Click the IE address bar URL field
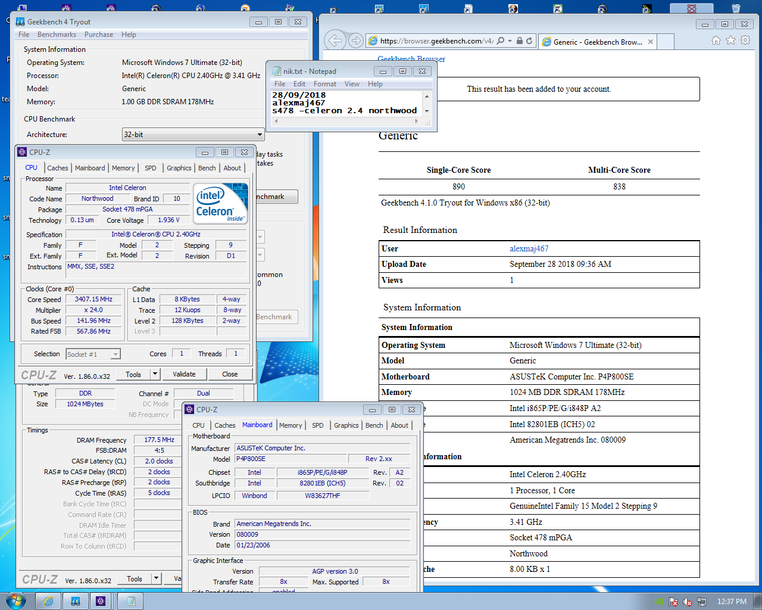Image resolution: width=762 pixels, height=610 pixels. point(436,41)
